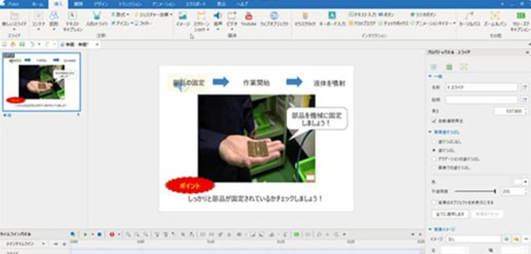Open the Help (ヘルプ) ribbon tab
Screen dimensions: 531x254
pyautogui.click(x=243, y=4)
